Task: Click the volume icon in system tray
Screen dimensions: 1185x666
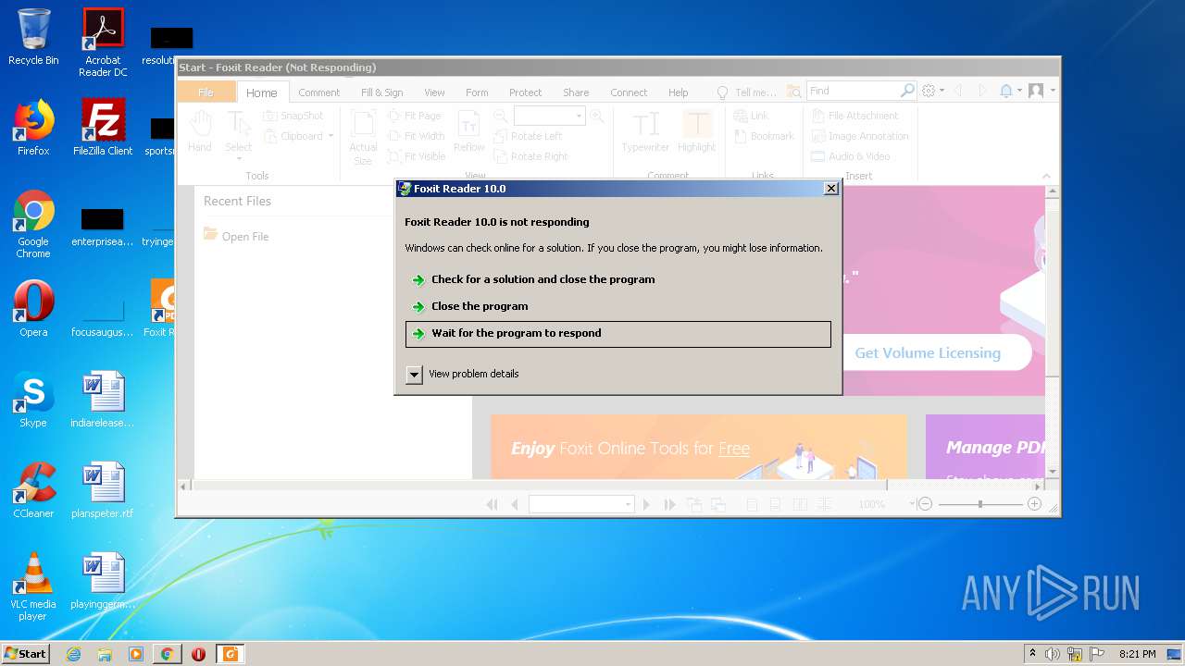Action: pyautogui.click(x=1052, y=654)
